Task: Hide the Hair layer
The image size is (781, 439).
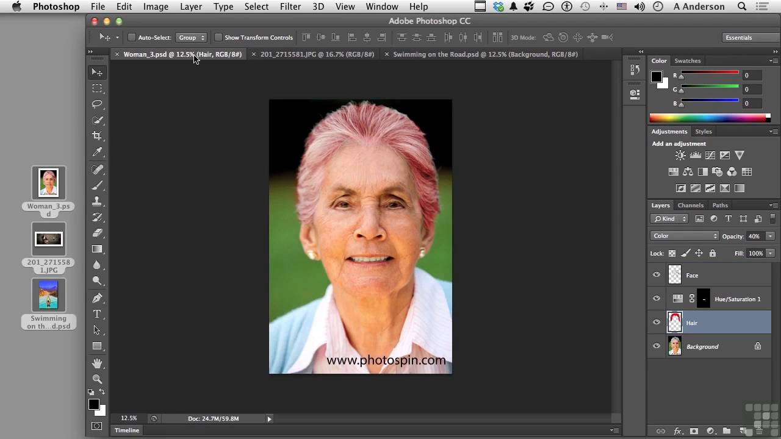Action: (657, 323)
